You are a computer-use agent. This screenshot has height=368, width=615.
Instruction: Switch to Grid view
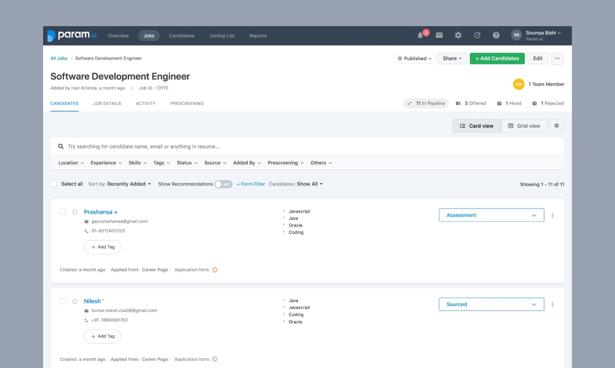[524, 126]
